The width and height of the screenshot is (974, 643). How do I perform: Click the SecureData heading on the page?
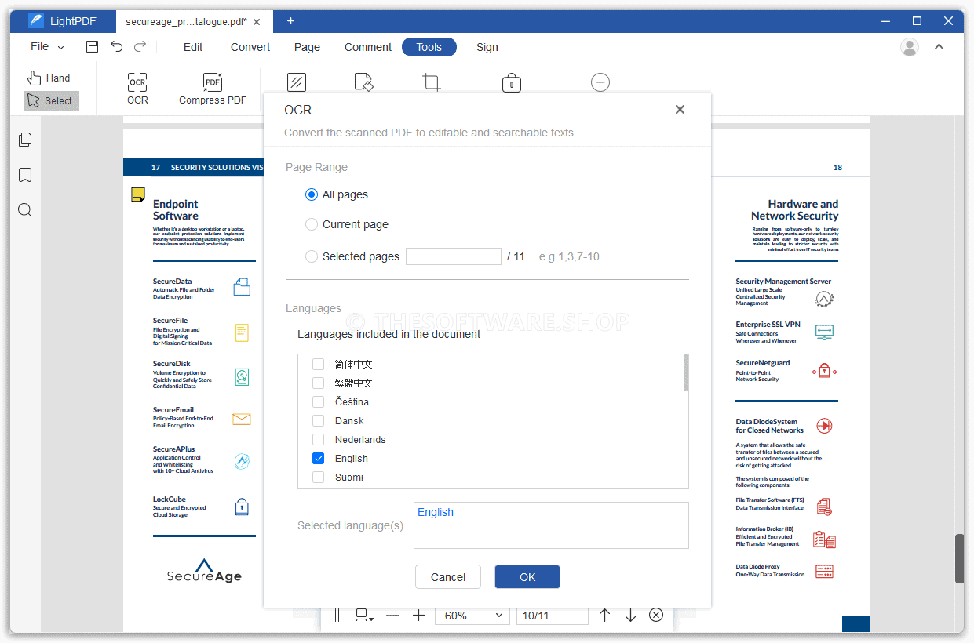pos(172,282)
